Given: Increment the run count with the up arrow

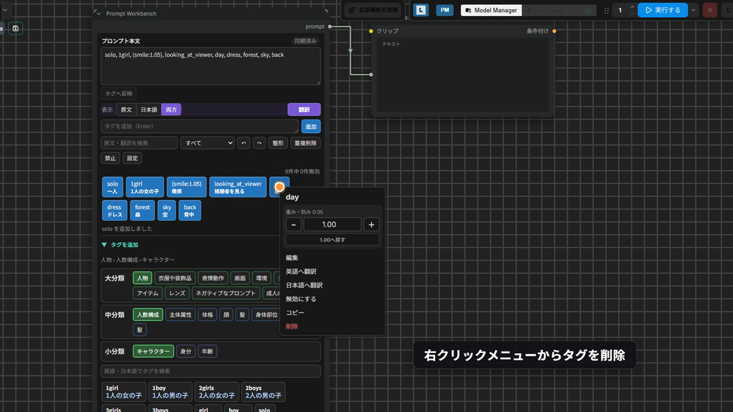Looking at the screenshot, I should pyautogui.click(x=632, y=7).
